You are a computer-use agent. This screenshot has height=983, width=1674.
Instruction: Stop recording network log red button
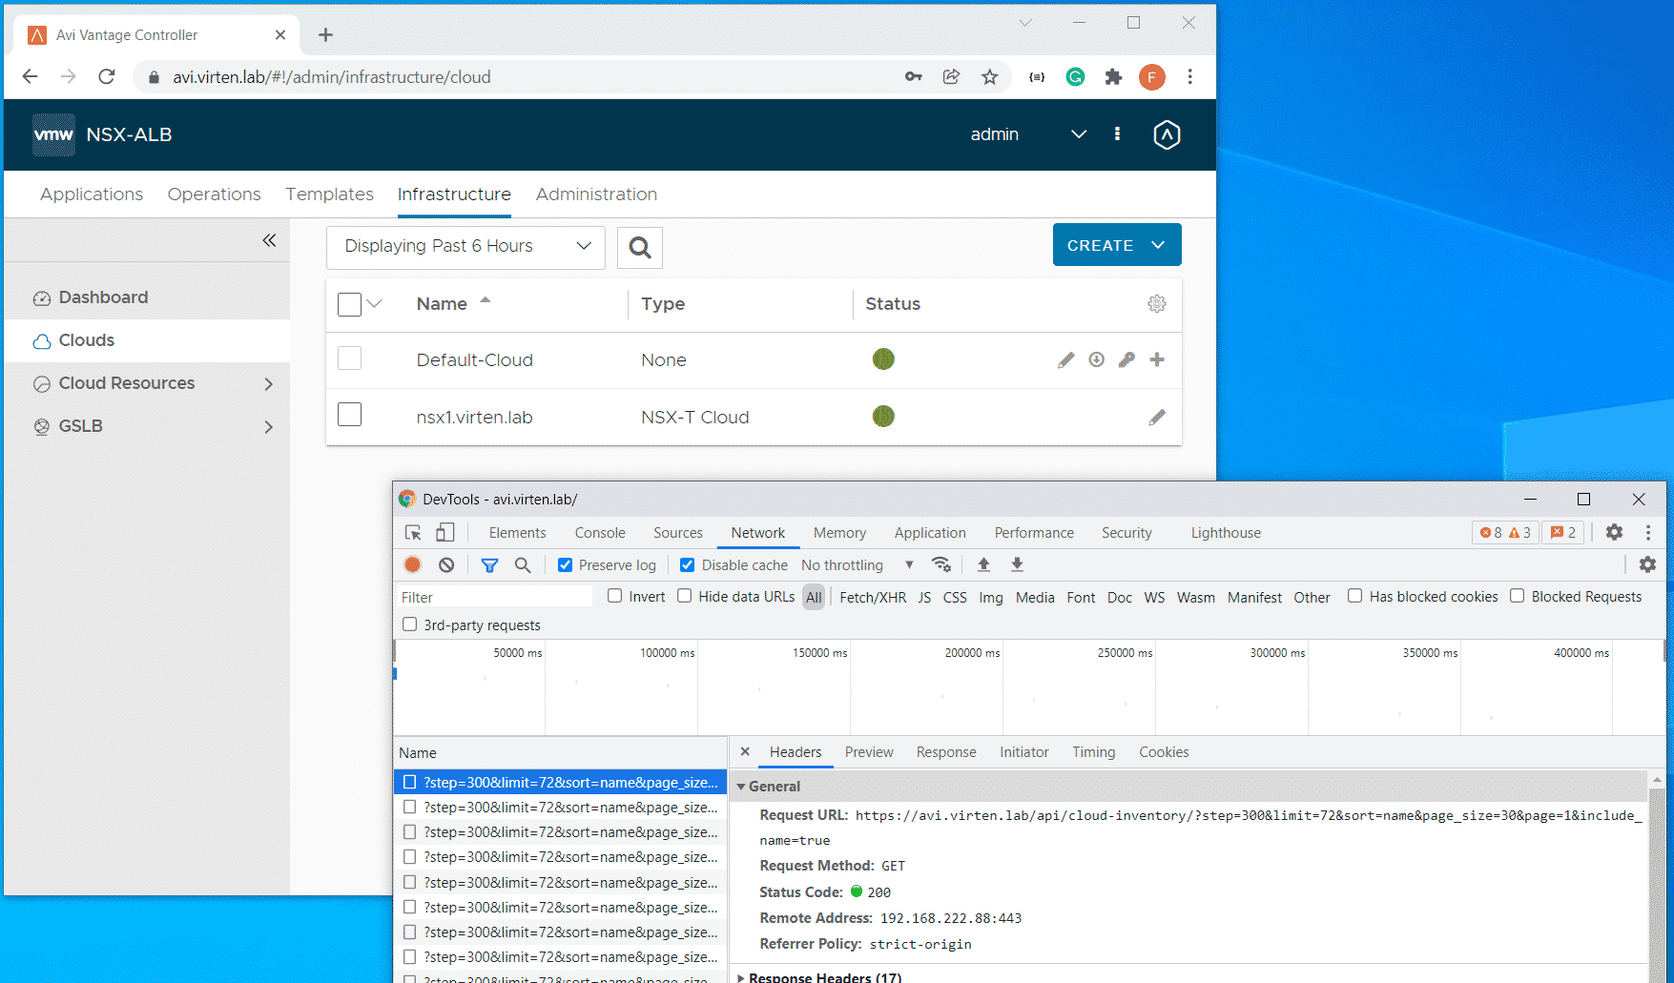pos(413,564)
